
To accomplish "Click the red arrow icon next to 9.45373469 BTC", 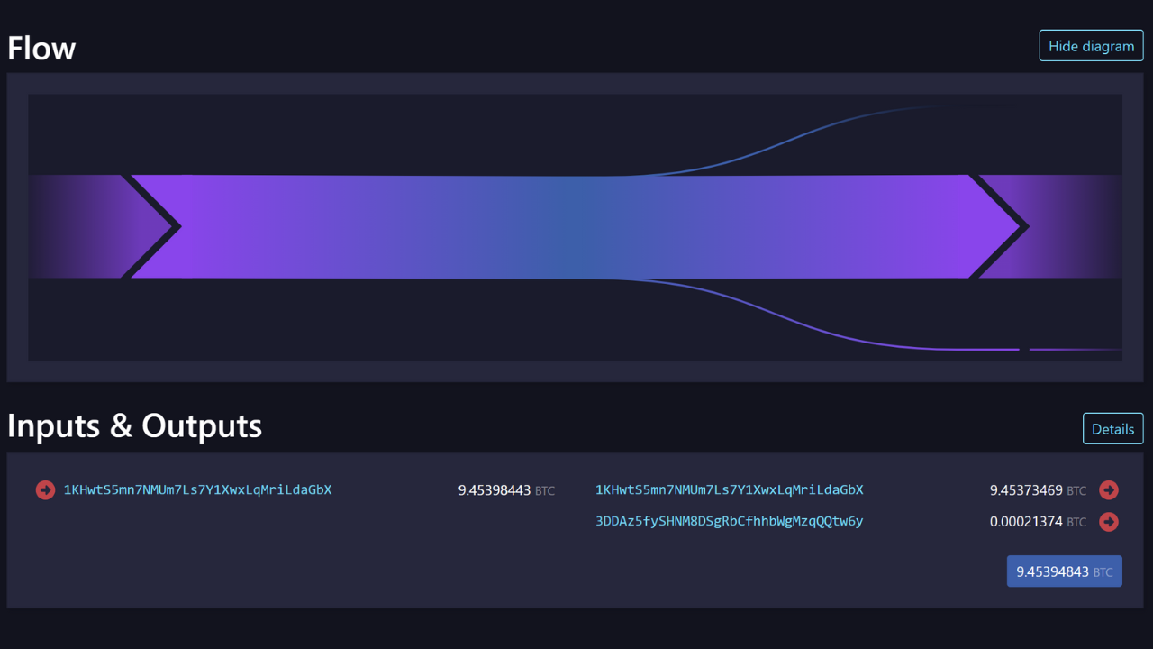I will tap(1109, 490).
